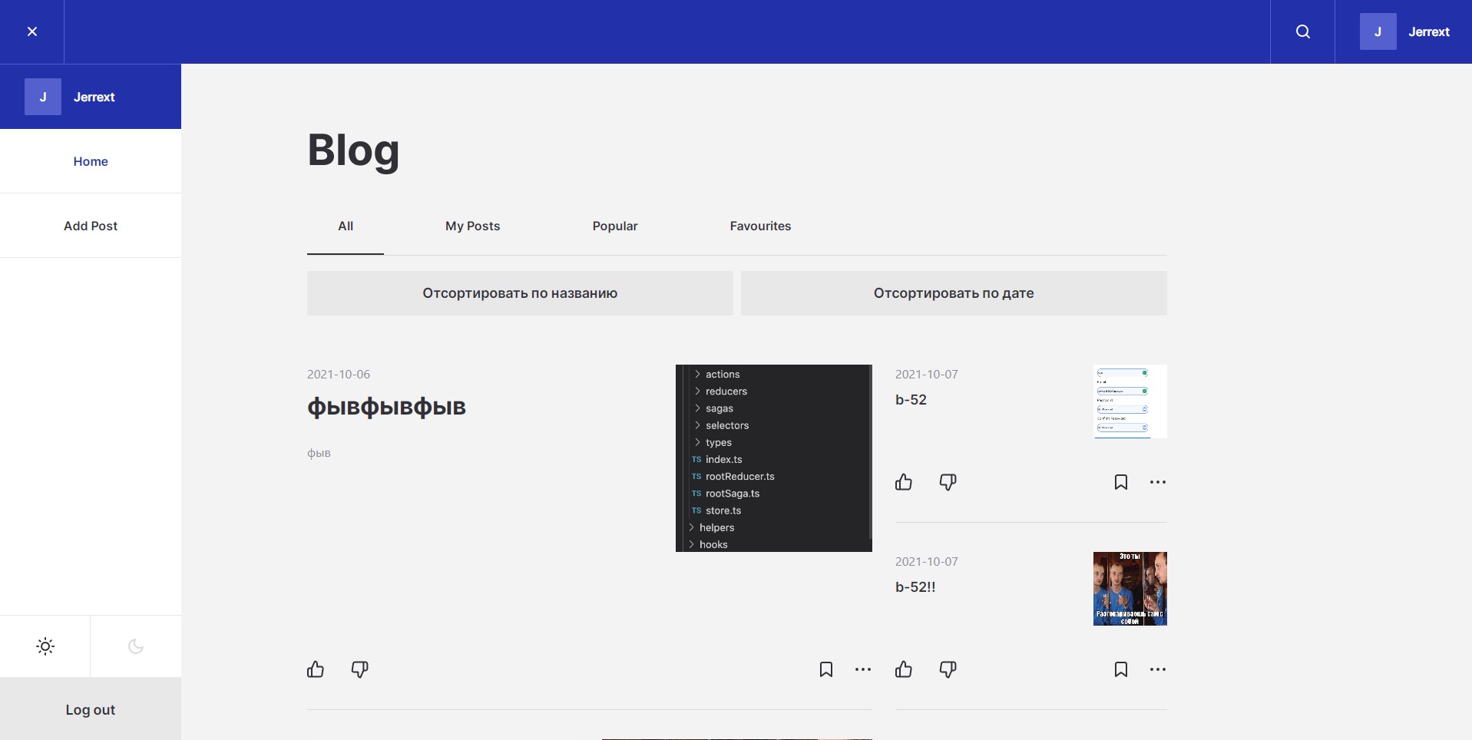The height and width of the screenshot is (740, 1472).
Task: Click the b-52 post form thumbnail
Action: [x=1130, y=401]
